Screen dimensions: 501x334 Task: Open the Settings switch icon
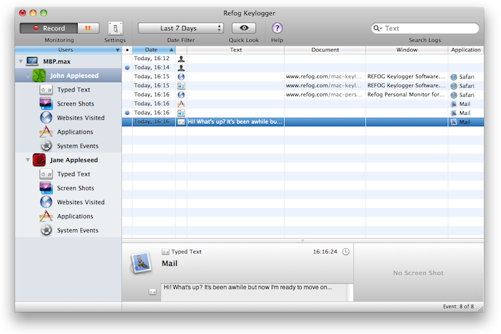click(x=115, y=28)
